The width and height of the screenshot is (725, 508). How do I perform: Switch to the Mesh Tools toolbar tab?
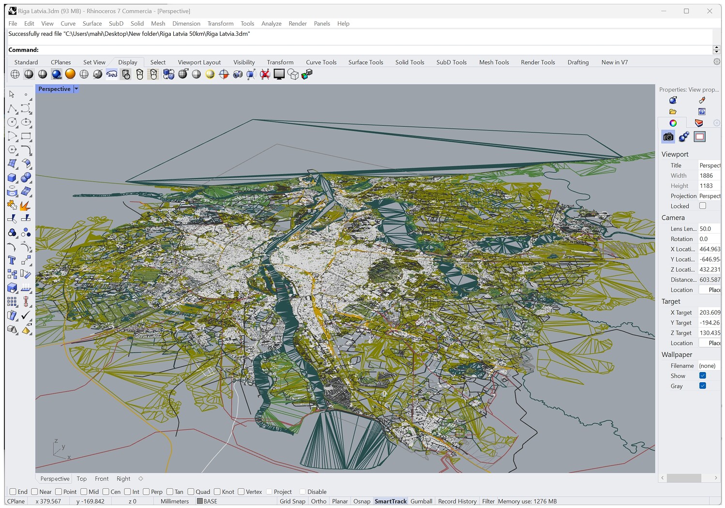click(494, 62)
